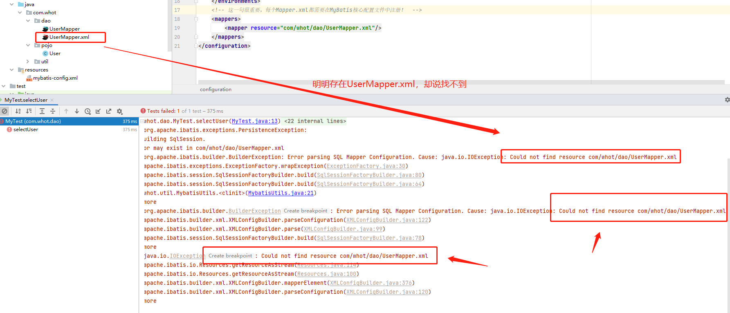This screenshot has width=730, height=313.
Task: Open XMLConfigBuilder.java:376 link
Action: [371, 283]
